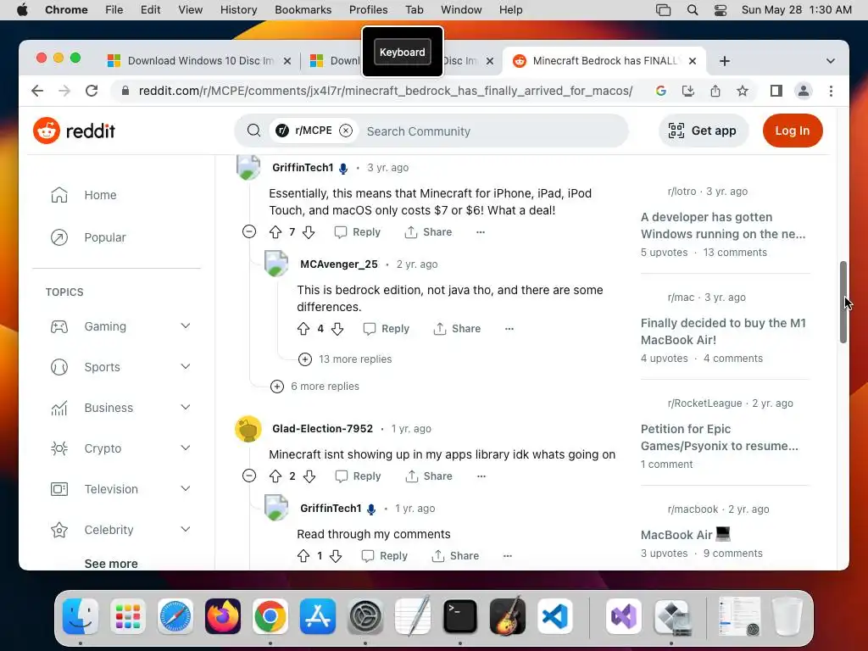Click the Get app button

703,131
